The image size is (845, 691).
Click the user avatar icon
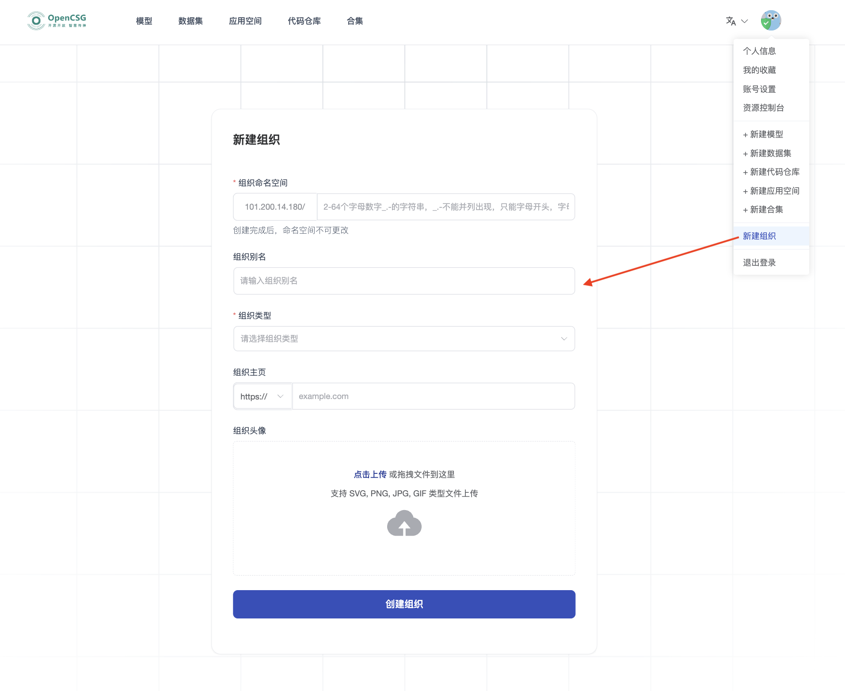[x=770, y=20]
